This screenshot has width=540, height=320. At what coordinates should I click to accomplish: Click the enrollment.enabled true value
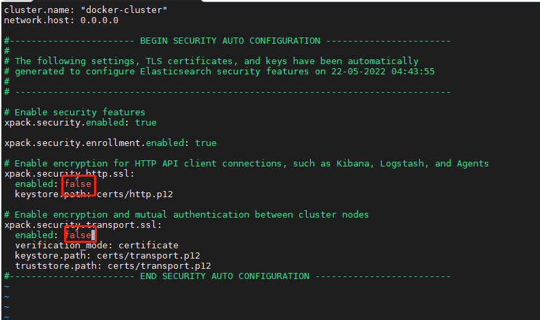pyautogui.click(x=206, y=143)
